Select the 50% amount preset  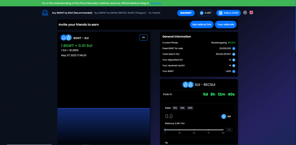pyautogui.click(x=182, y=108)
